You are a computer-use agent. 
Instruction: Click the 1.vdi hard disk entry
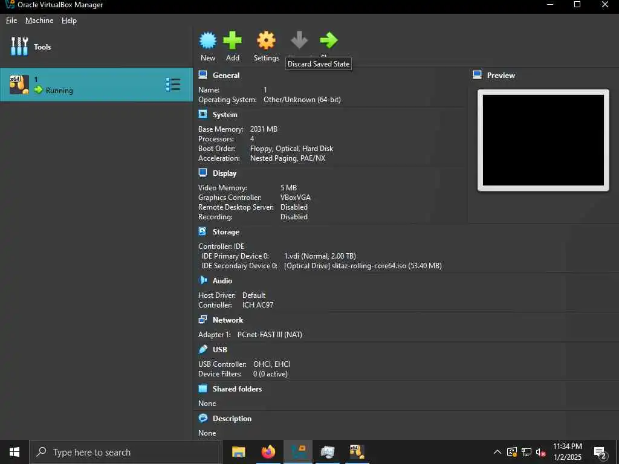320,256
